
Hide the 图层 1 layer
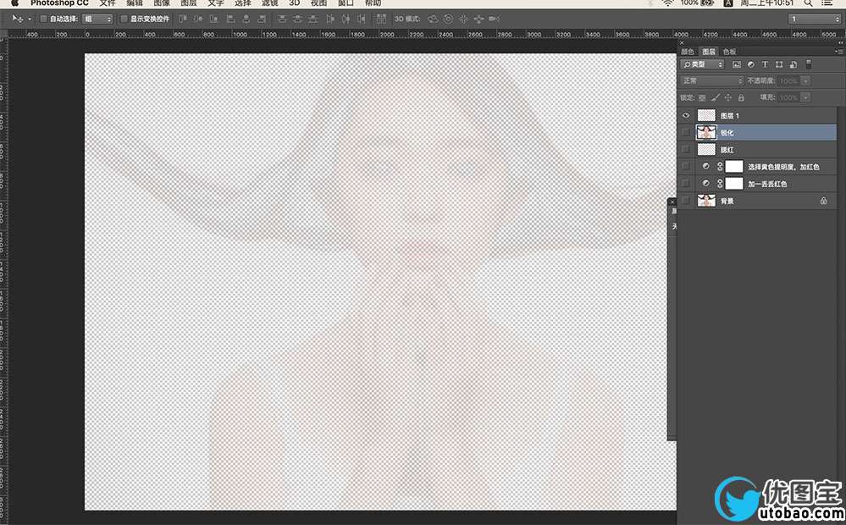coord(686,115)
